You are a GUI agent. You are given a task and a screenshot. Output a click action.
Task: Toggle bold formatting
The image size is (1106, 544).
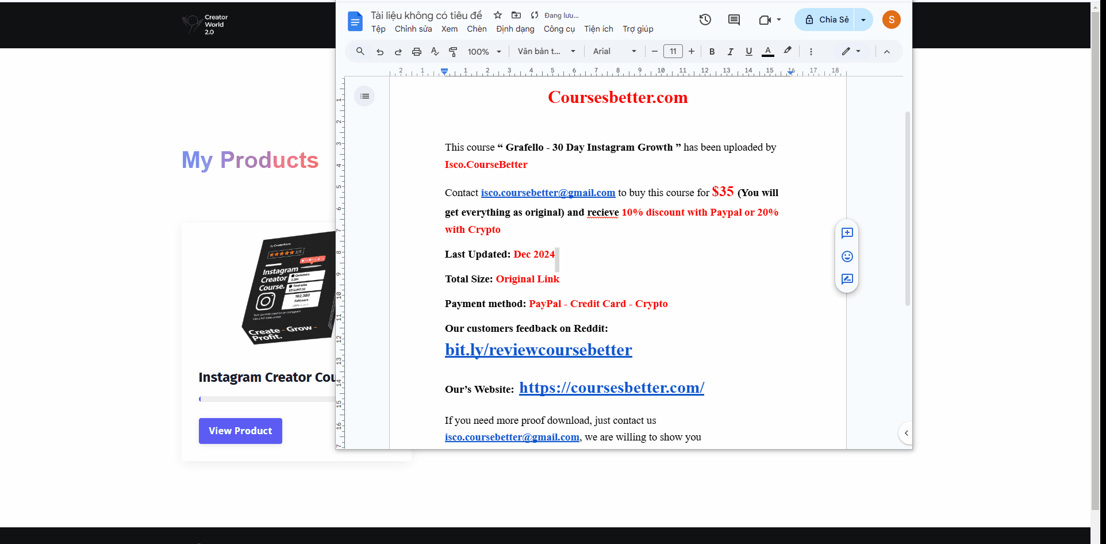[x=712, y=51]
